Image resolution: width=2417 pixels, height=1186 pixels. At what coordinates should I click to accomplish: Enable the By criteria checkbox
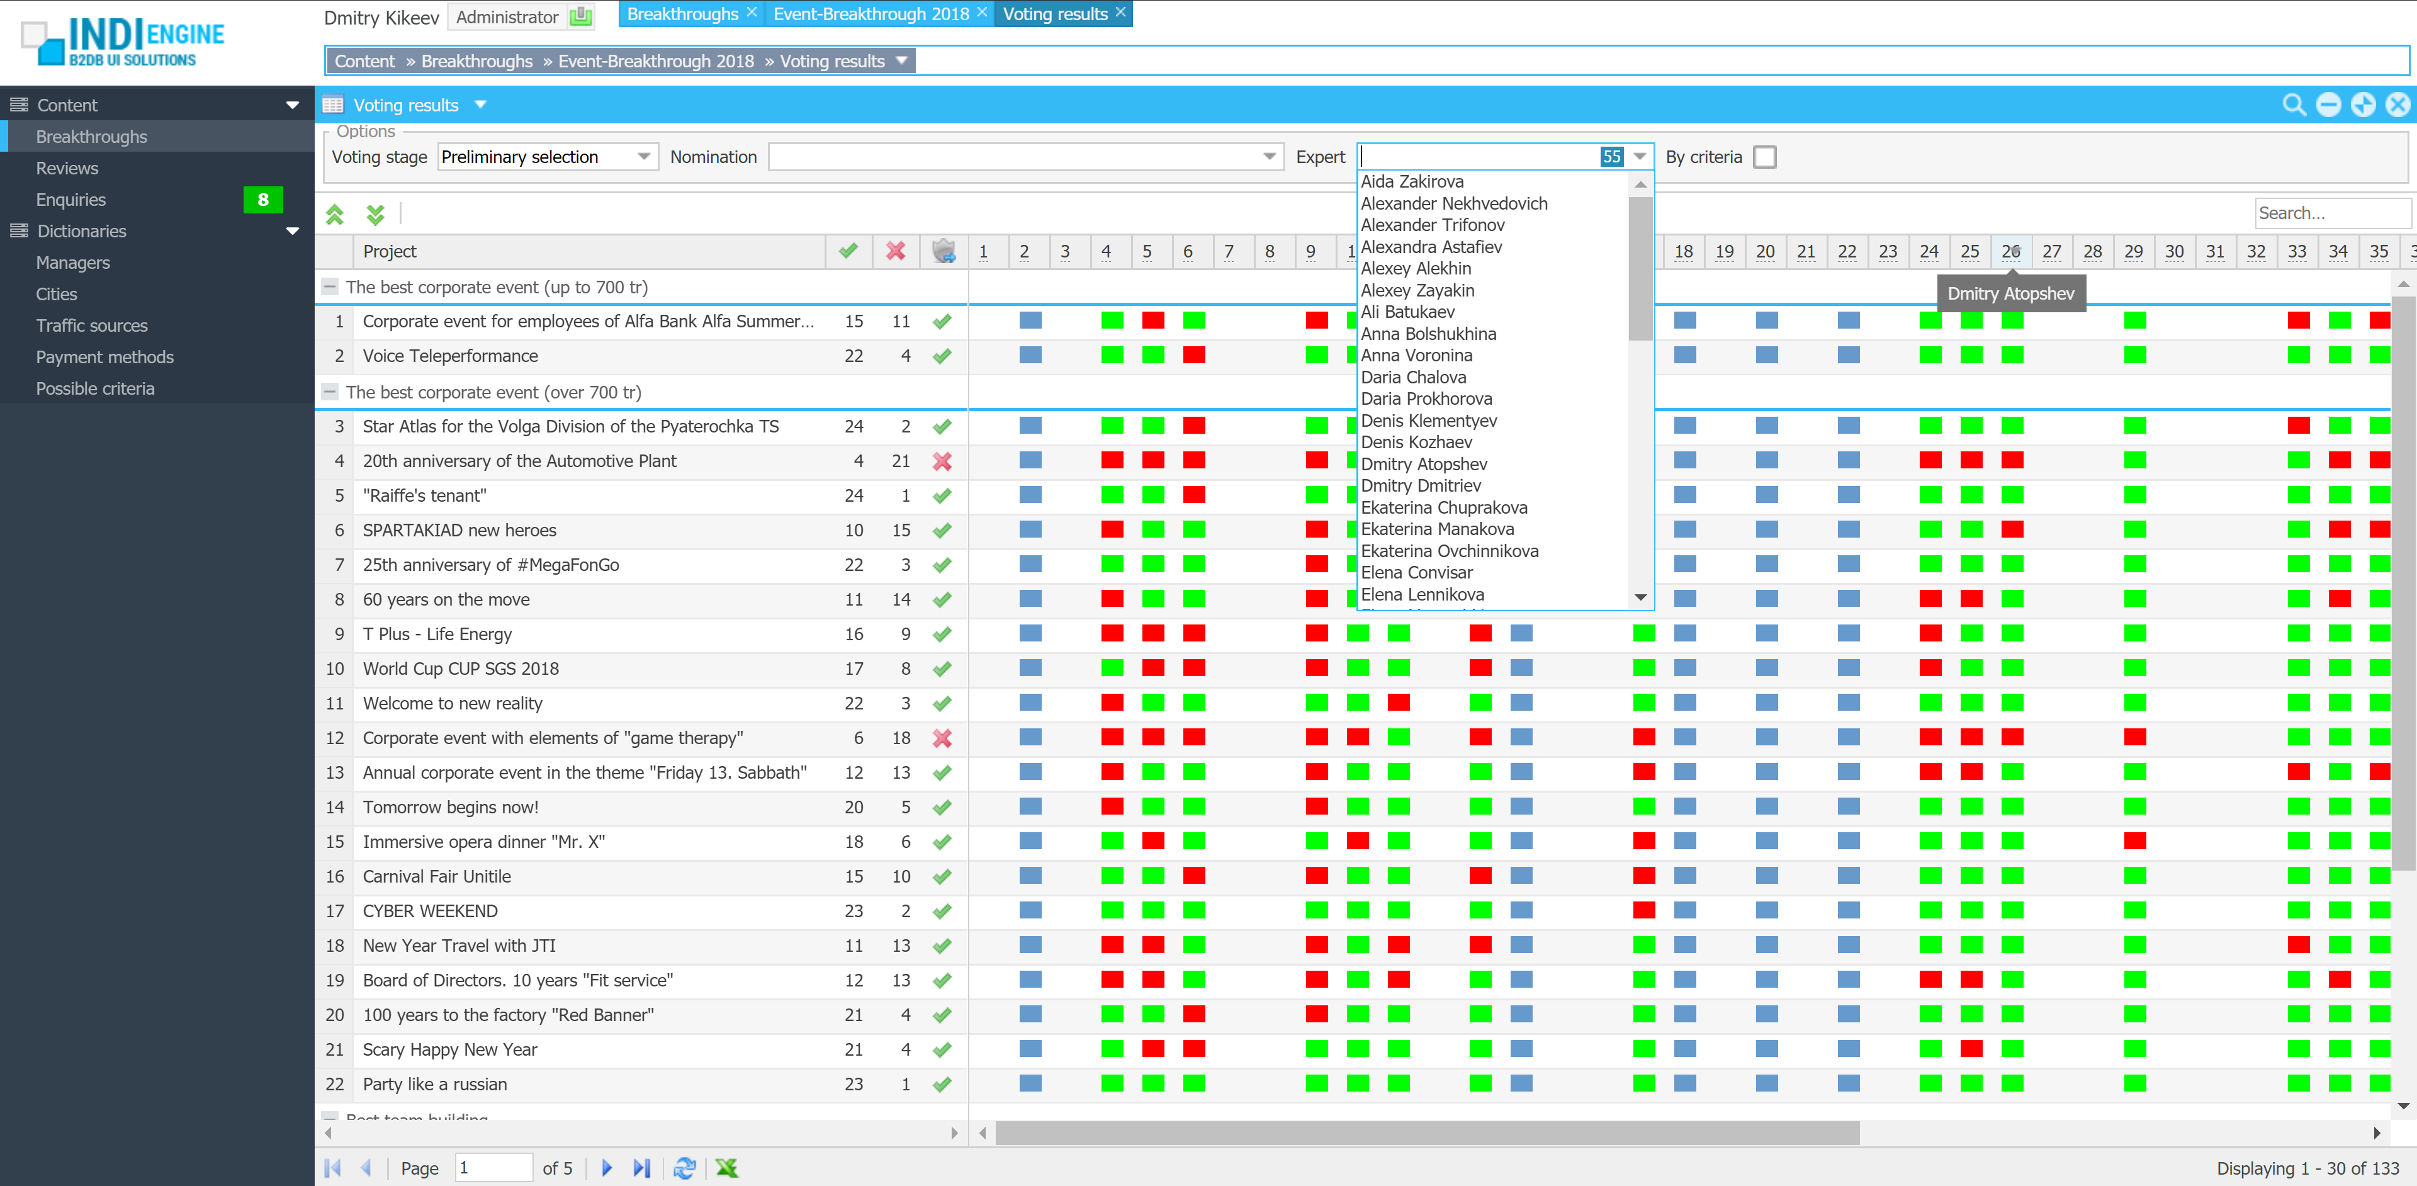1764,157
